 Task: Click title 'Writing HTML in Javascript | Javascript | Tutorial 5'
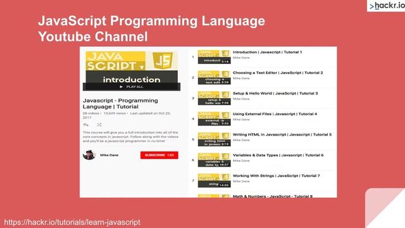click(x=282, y=135)
